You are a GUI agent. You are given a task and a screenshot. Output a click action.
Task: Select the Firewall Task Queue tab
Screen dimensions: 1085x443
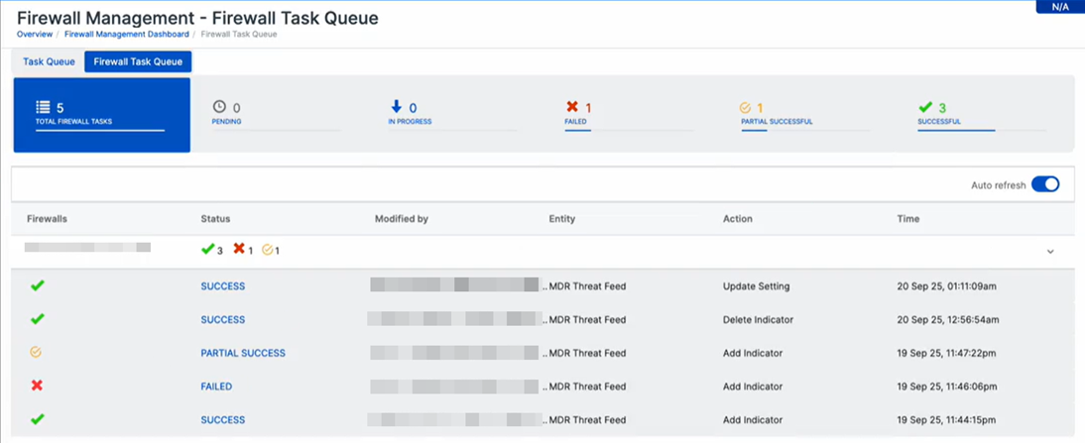pos(138,61)
